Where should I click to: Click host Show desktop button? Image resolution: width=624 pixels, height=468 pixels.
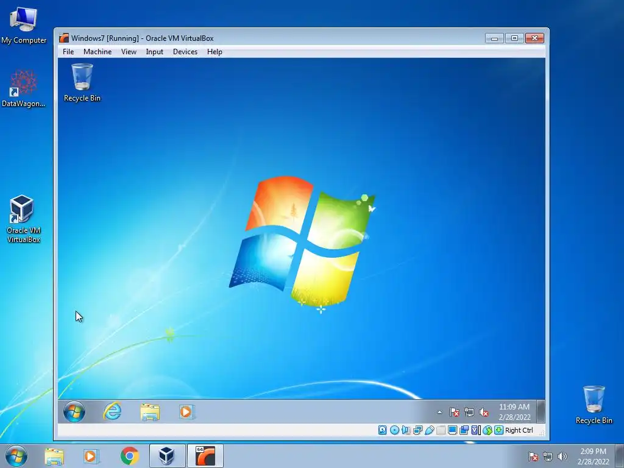click(x=620, y=456)
